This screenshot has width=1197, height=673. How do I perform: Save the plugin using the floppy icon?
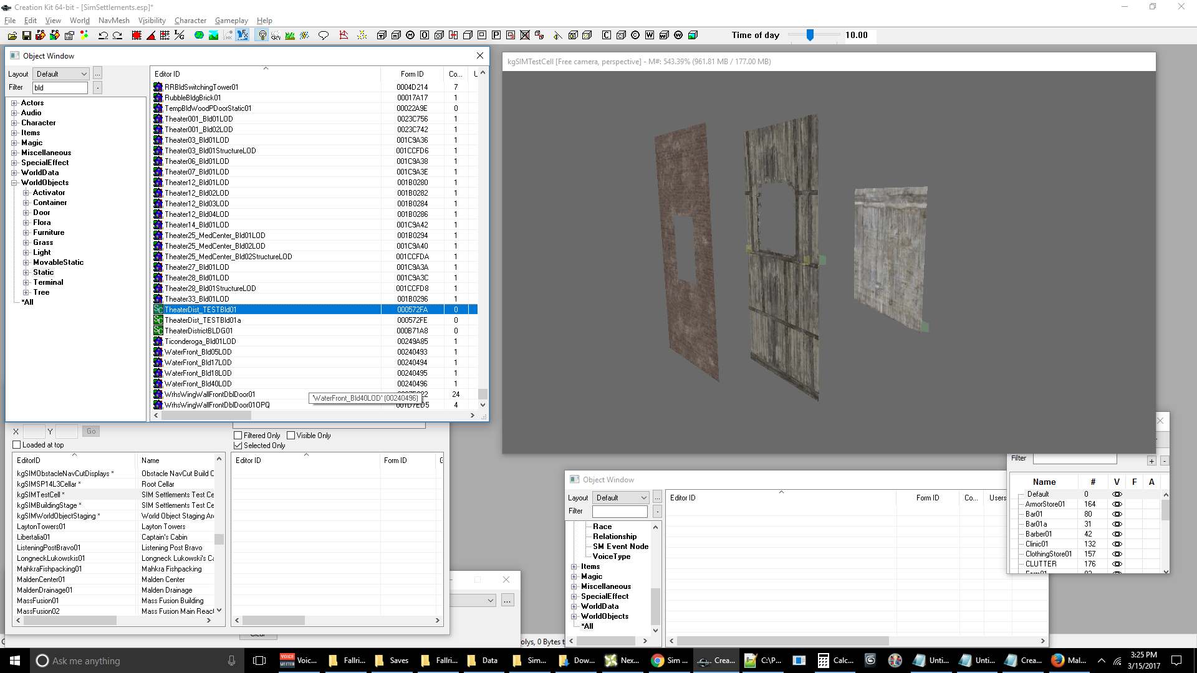[27, 36]
